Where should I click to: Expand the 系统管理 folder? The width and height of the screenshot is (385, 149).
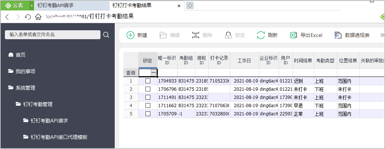click(22, 88)
